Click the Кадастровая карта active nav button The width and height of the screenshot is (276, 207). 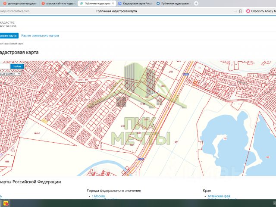pyautogui.click(x=9, y=35)
